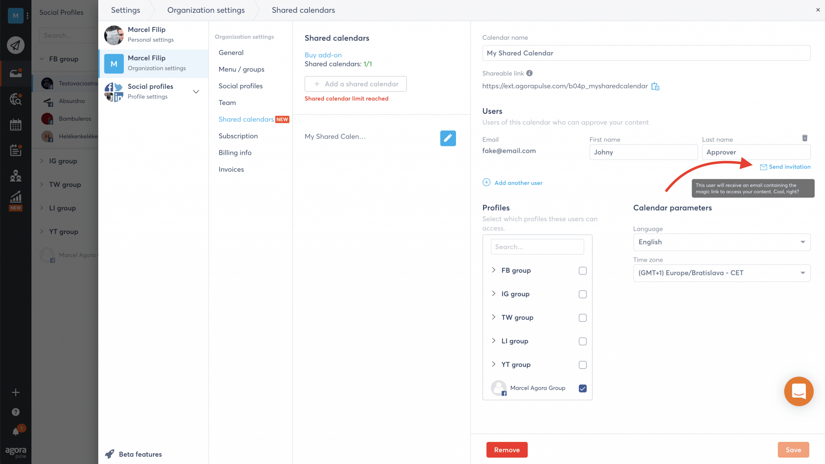Select Team in Organization settings
825x464 pixels.
(227, 103)
